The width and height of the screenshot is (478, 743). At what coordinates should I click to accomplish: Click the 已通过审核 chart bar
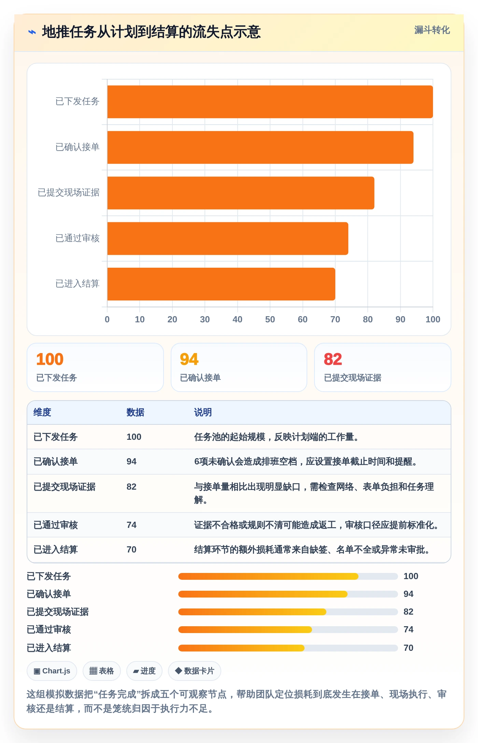[x=228, y=239]
